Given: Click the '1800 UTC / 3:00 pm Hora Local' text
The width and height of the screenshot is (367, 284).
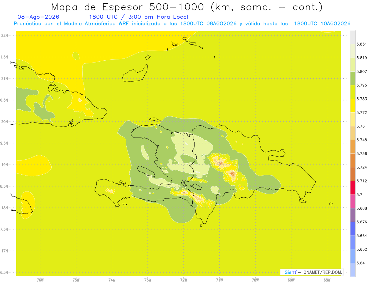Looking at the screenshot, I should click(x=139, y=17).
